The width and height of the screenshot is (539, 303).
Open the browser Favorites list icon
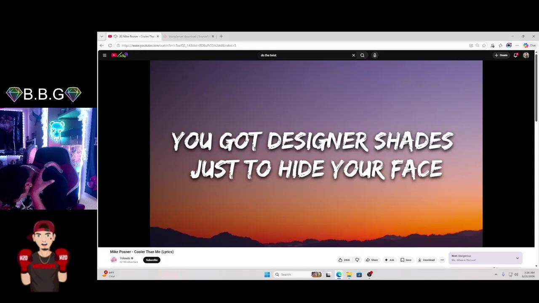(x=501, y=45)
